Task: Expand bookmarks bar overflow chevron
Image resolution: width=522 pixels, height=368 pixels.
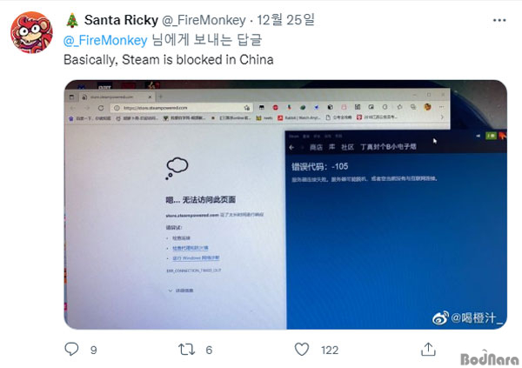Action: pyautogui.click(x=442, y=117)
